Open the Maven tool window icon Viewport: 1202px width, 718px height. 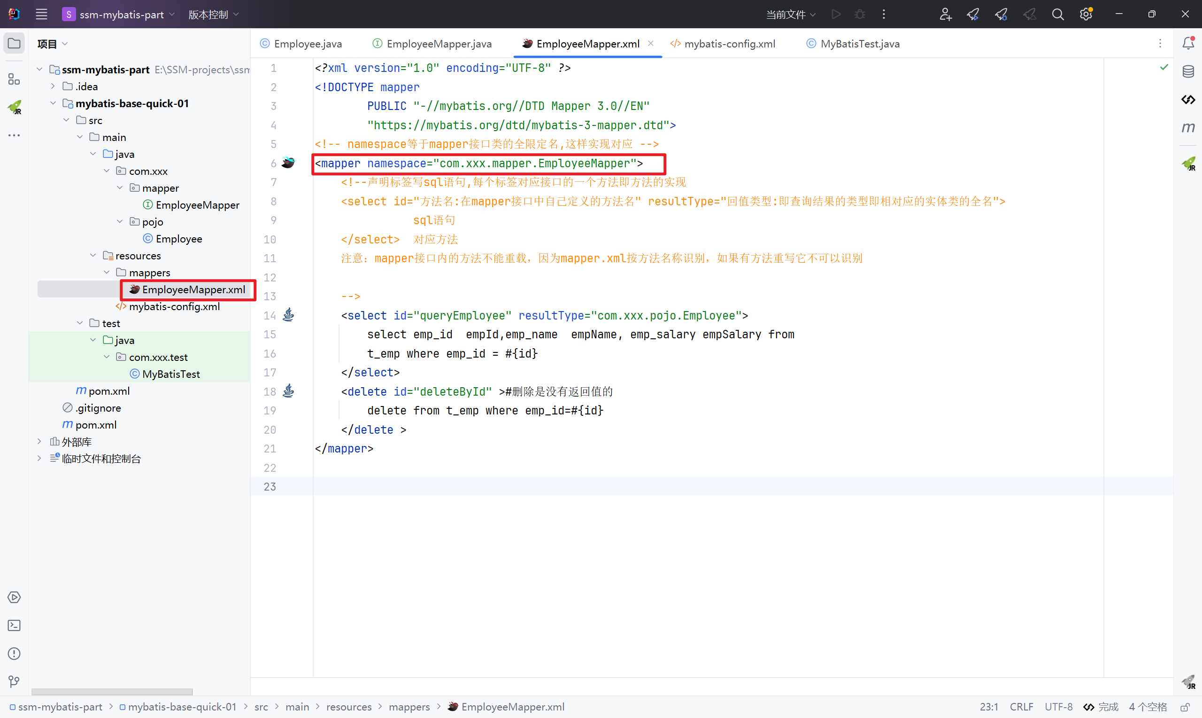[1188, 128]
